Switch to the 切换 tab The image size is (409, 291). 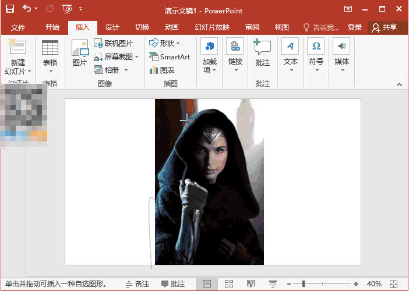(x=142, y=27)
